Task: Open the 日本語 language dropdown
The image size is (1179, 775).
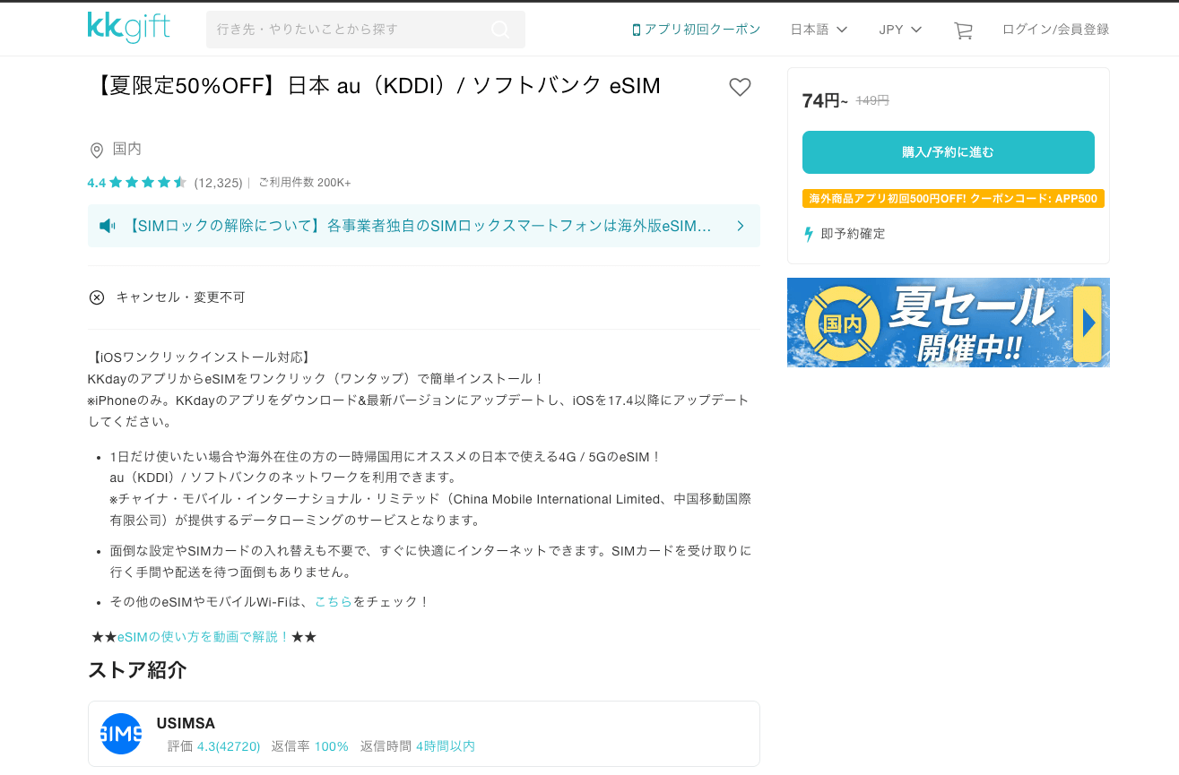Action: coord(819,30)
